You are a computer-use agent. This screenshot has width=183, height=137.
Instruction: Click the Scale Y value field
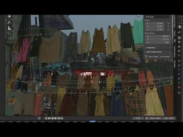(154, 27)
